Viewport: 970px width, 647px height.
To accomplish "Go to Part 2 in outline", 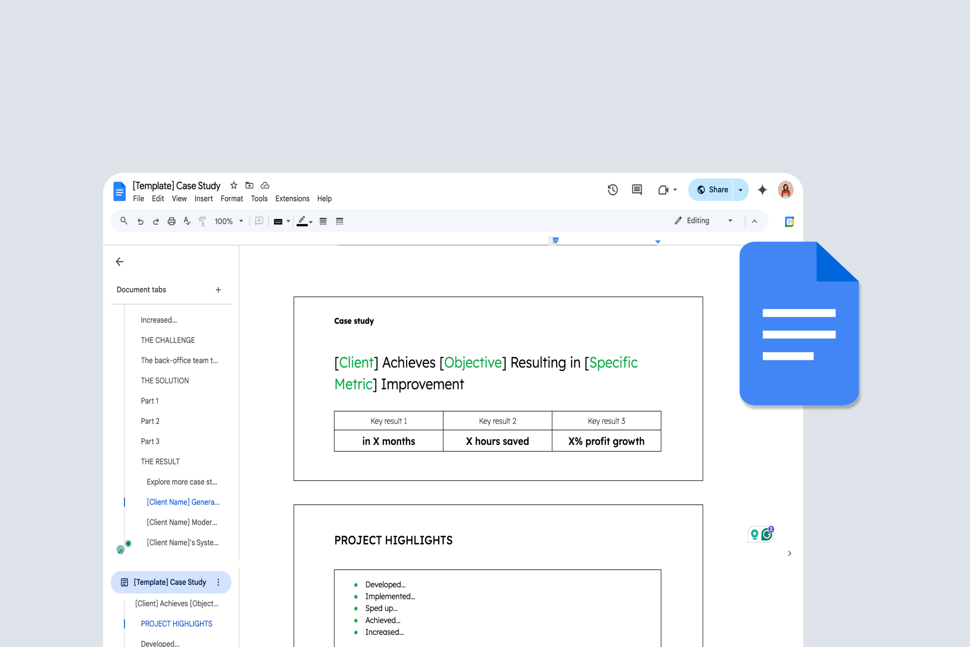I will tap(150, 421).
